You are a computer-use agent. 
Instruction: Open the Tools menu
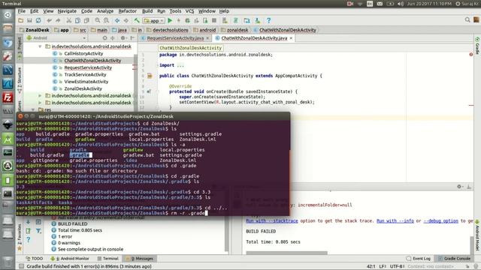pos(175,11)
